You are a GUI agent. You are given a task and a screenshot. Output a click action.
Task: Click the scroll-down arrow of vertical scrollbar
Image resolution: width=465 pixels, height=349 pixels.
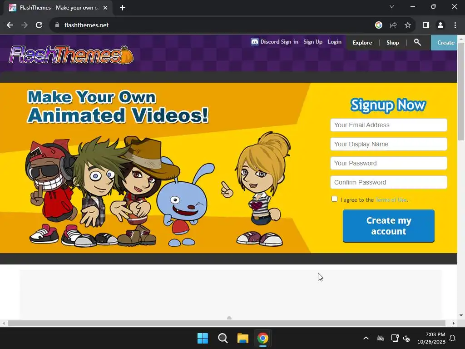pos(461,315)
